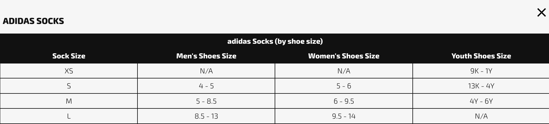Click the 8.5 - 13 men's size cell
Screen dimensions: 549x124
pos(206,116)
